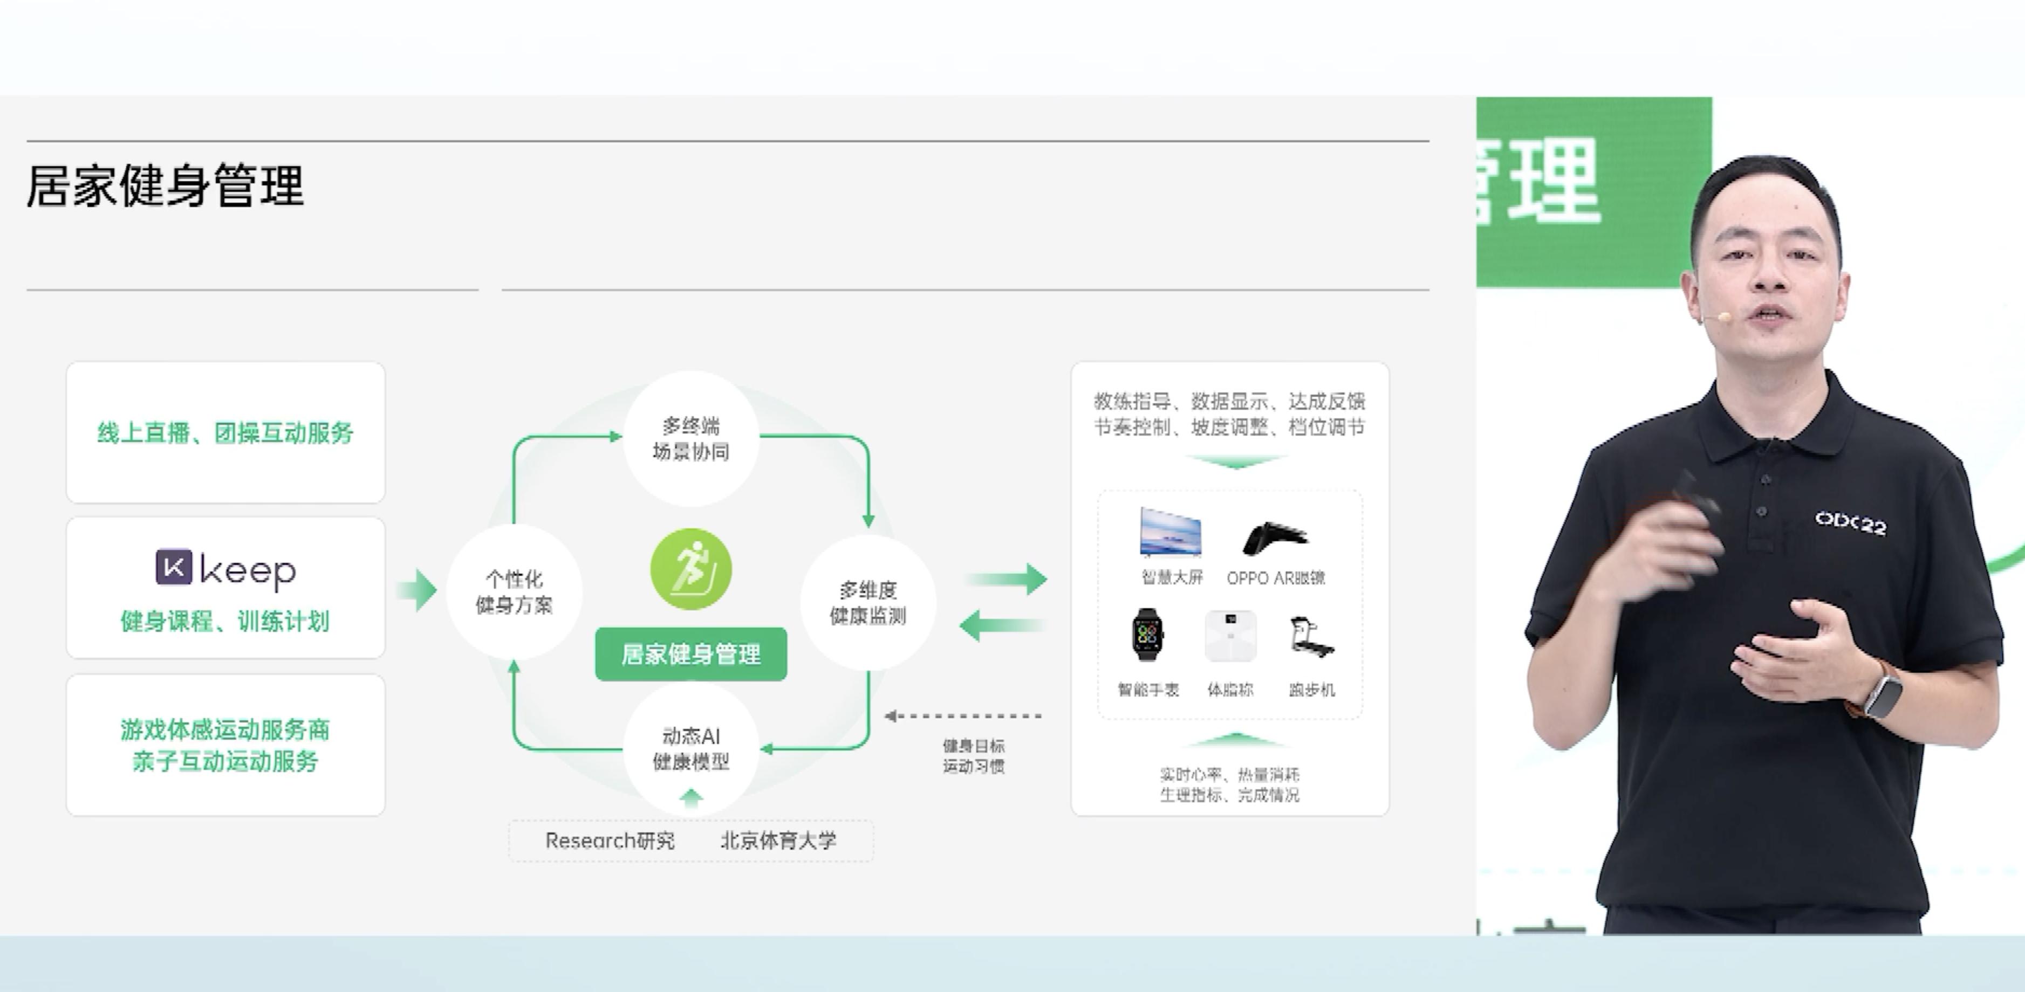Click the slide title 居家健身管理
The height and width of the screenshot is (992, 2025).
[165, 186]
